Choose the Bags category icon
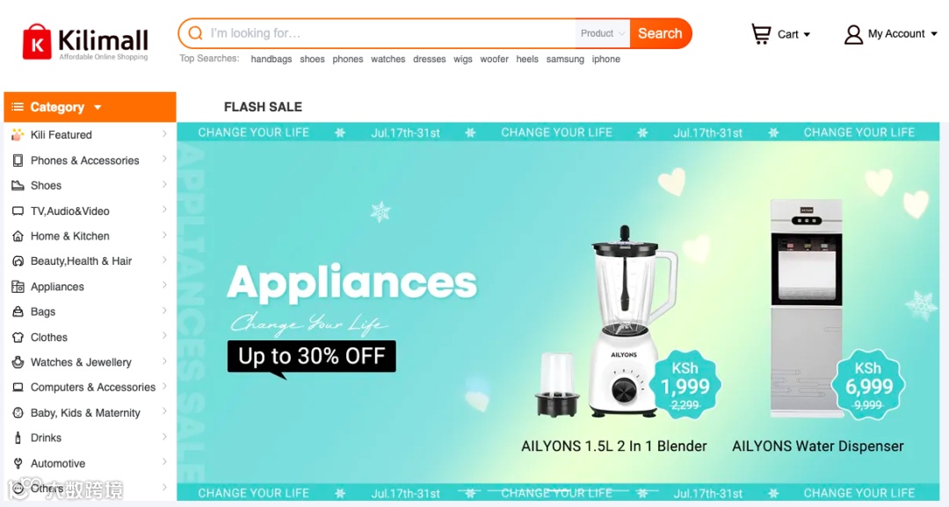Screen dimensions: 949x507 pos(18,311)
